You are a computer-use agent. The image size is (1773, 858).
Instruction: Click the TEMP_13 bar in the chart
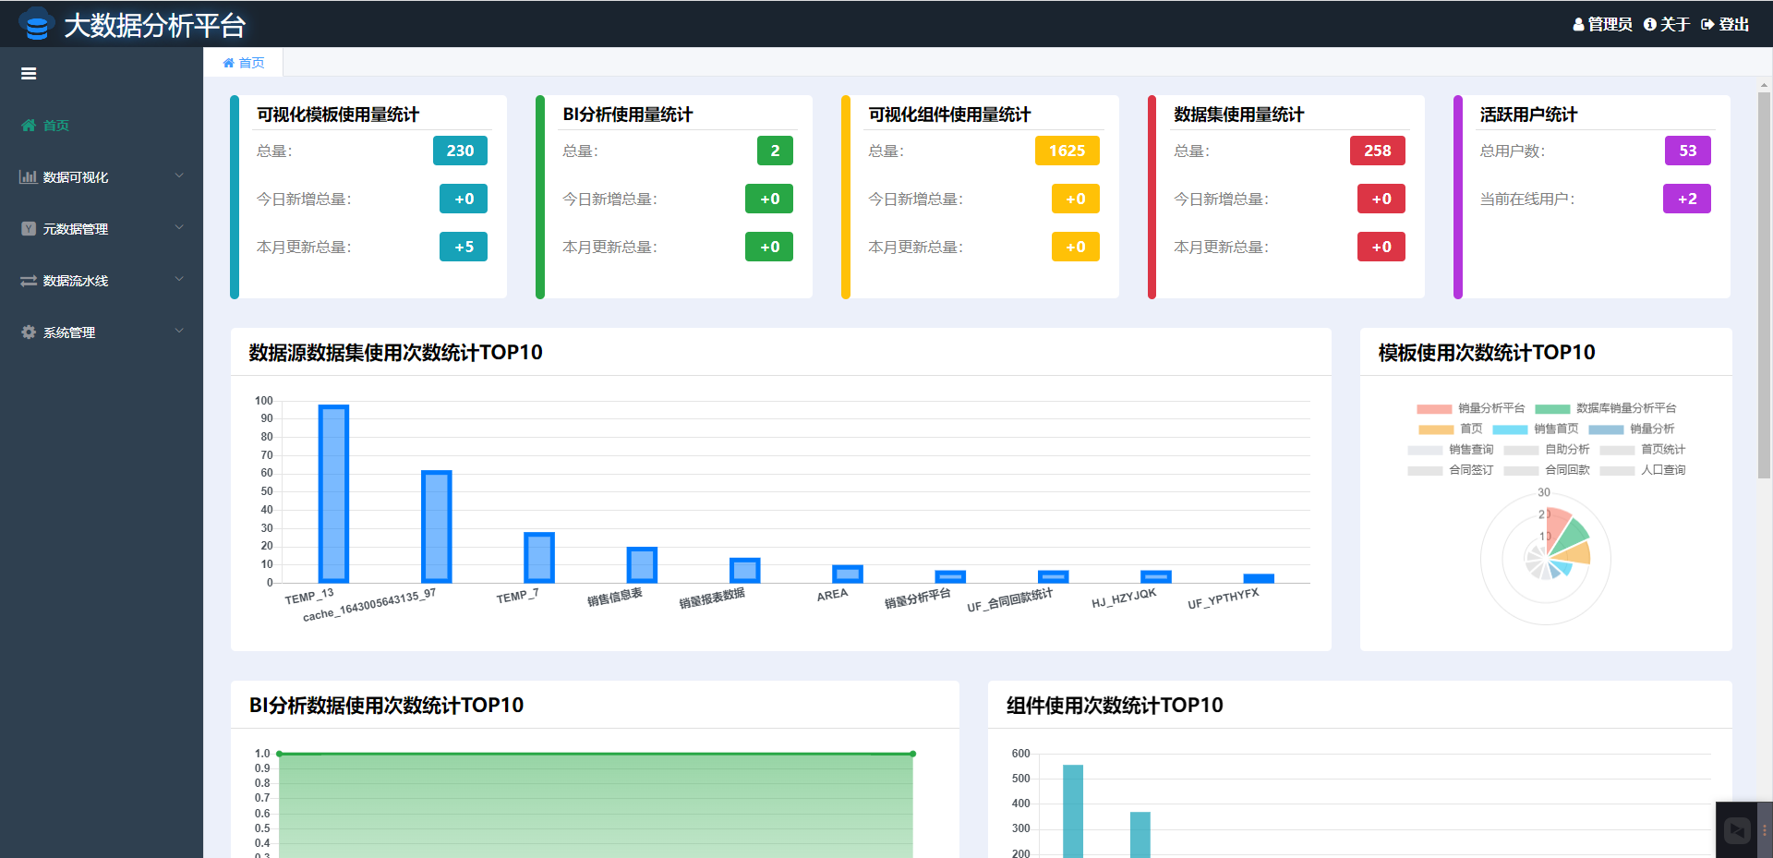click(x=333, y=494)
